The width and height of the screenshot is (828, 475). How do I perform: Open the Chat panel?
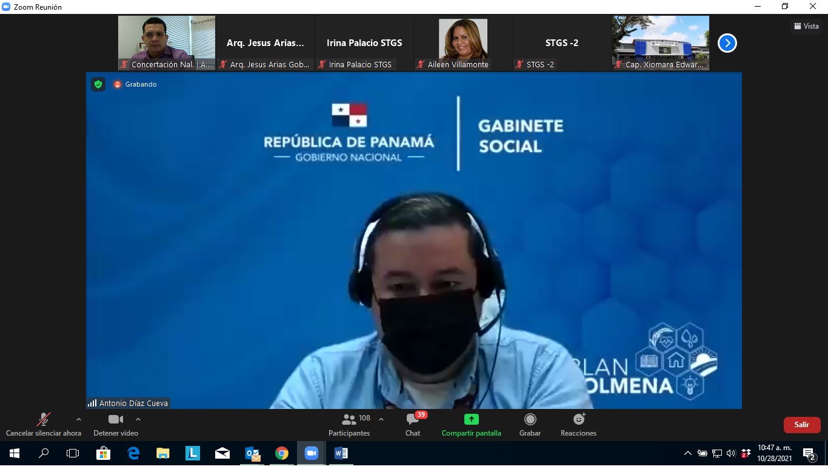tap(413, 425)
